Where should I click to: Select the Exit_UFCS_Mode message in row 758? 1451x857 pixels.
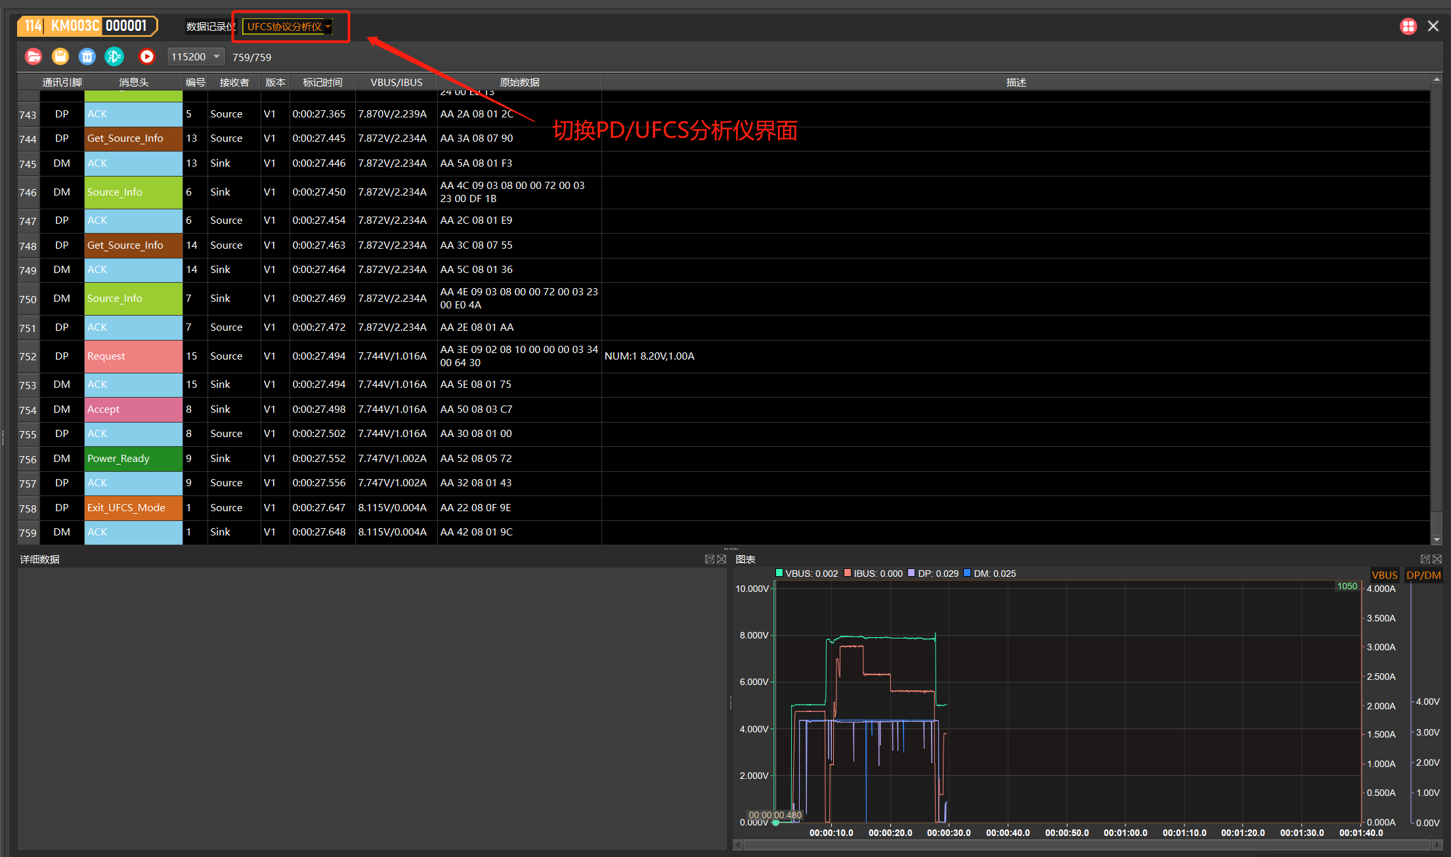pyautogui.click(x=134, y=508)
